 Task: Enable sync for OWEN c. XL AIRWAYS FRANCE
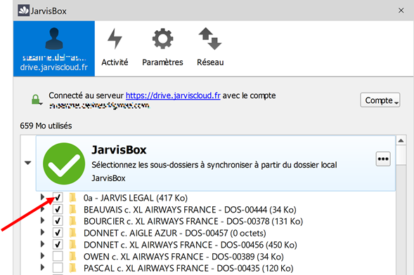click(58, 256)
